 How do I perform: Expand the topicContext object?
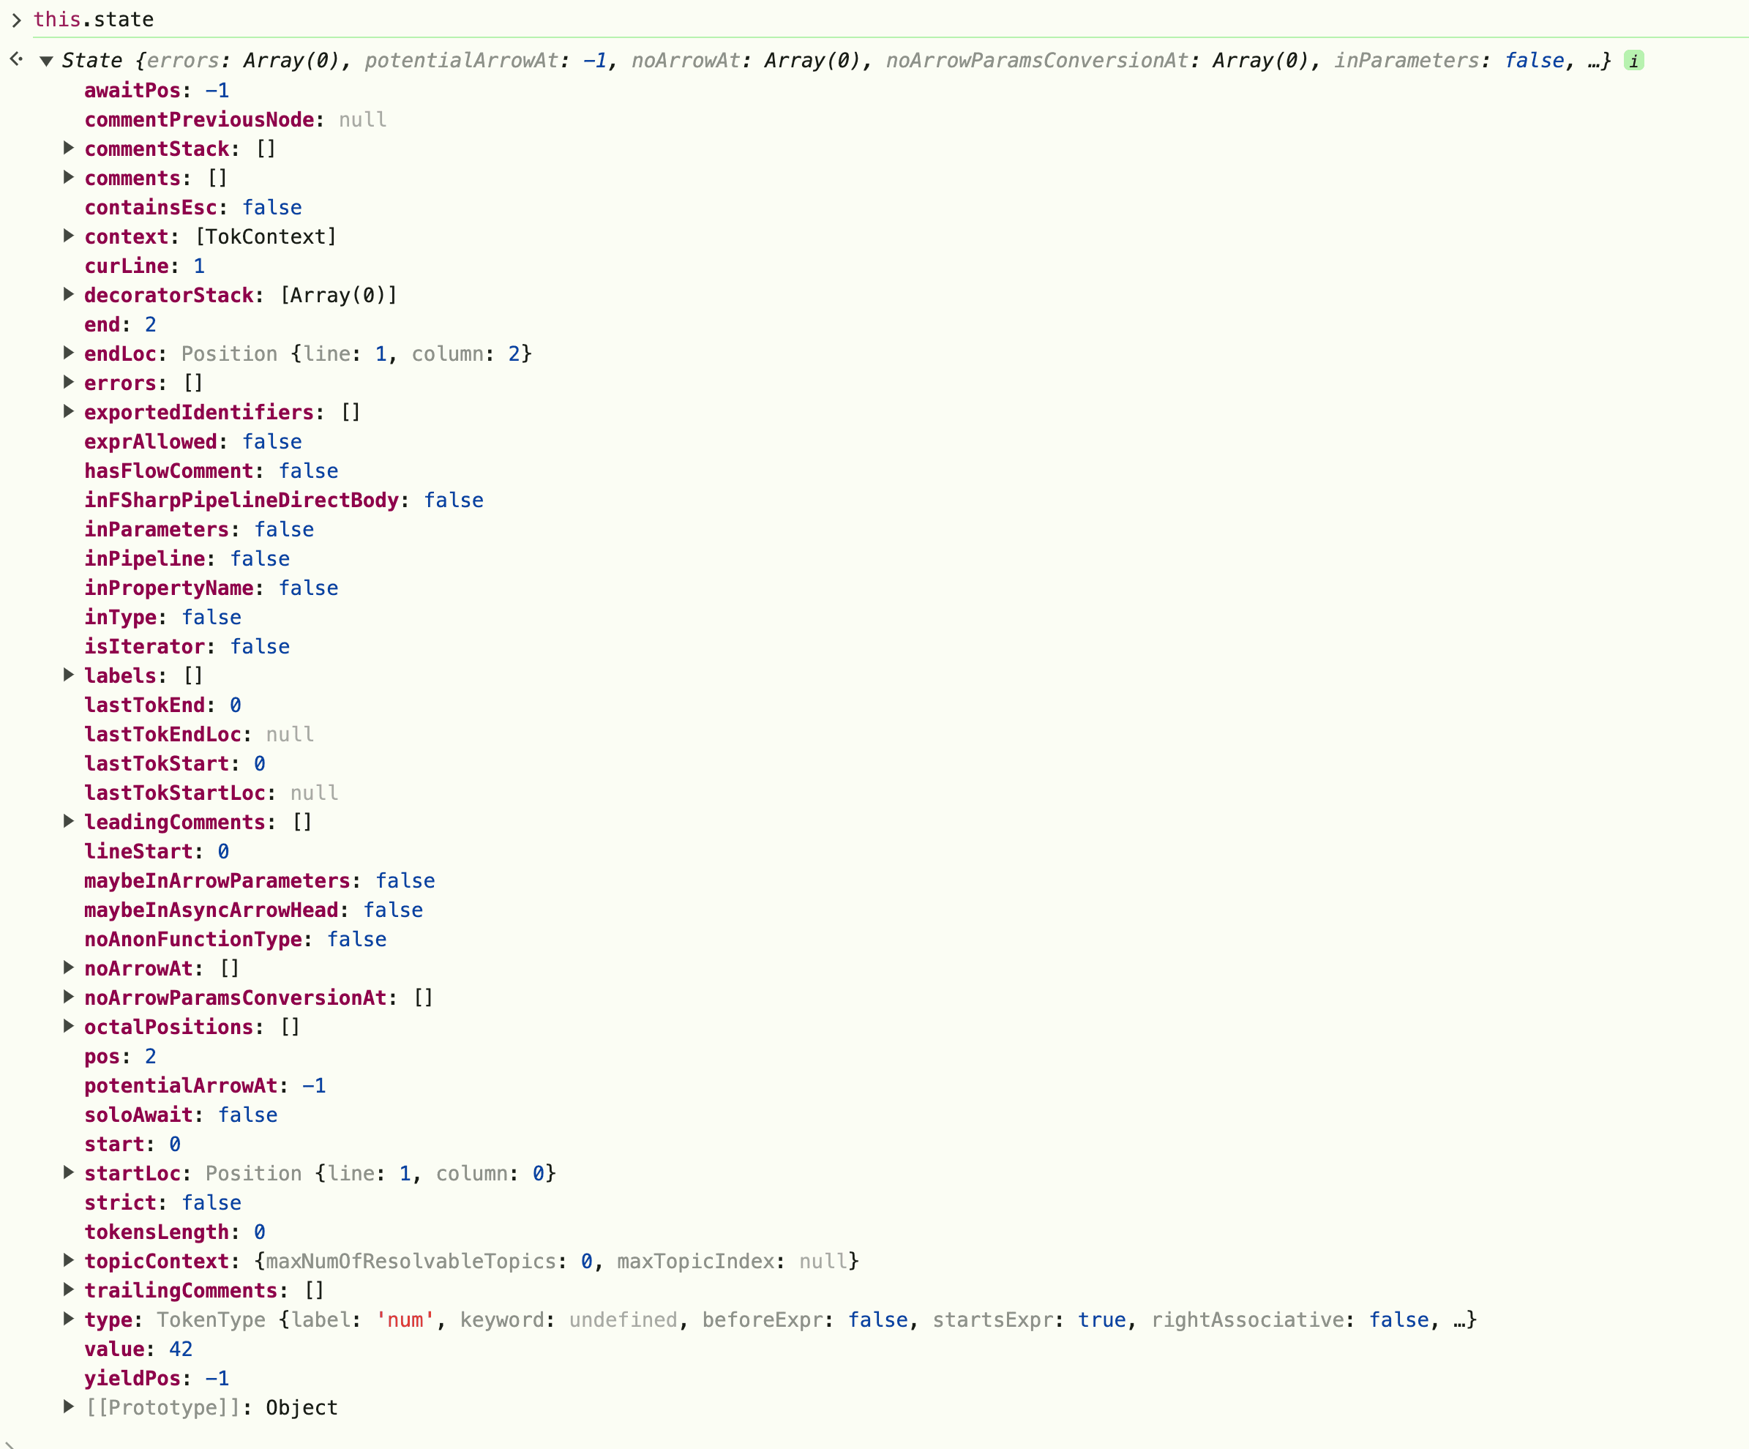click(69, 1260)
